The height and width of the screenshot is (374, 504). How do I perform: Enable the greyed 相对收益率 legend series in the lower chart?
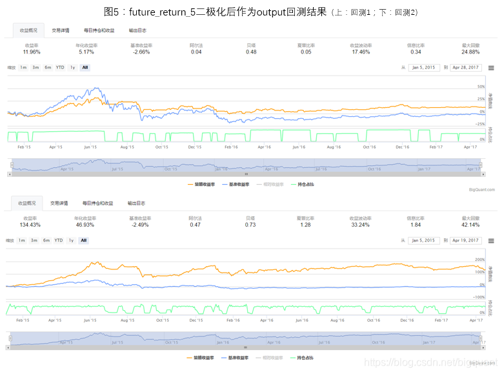[269, 358]
